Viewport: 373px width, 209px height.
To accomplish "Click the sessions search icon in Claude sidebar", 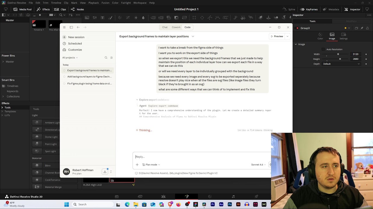I will click(x=106, y=57).
